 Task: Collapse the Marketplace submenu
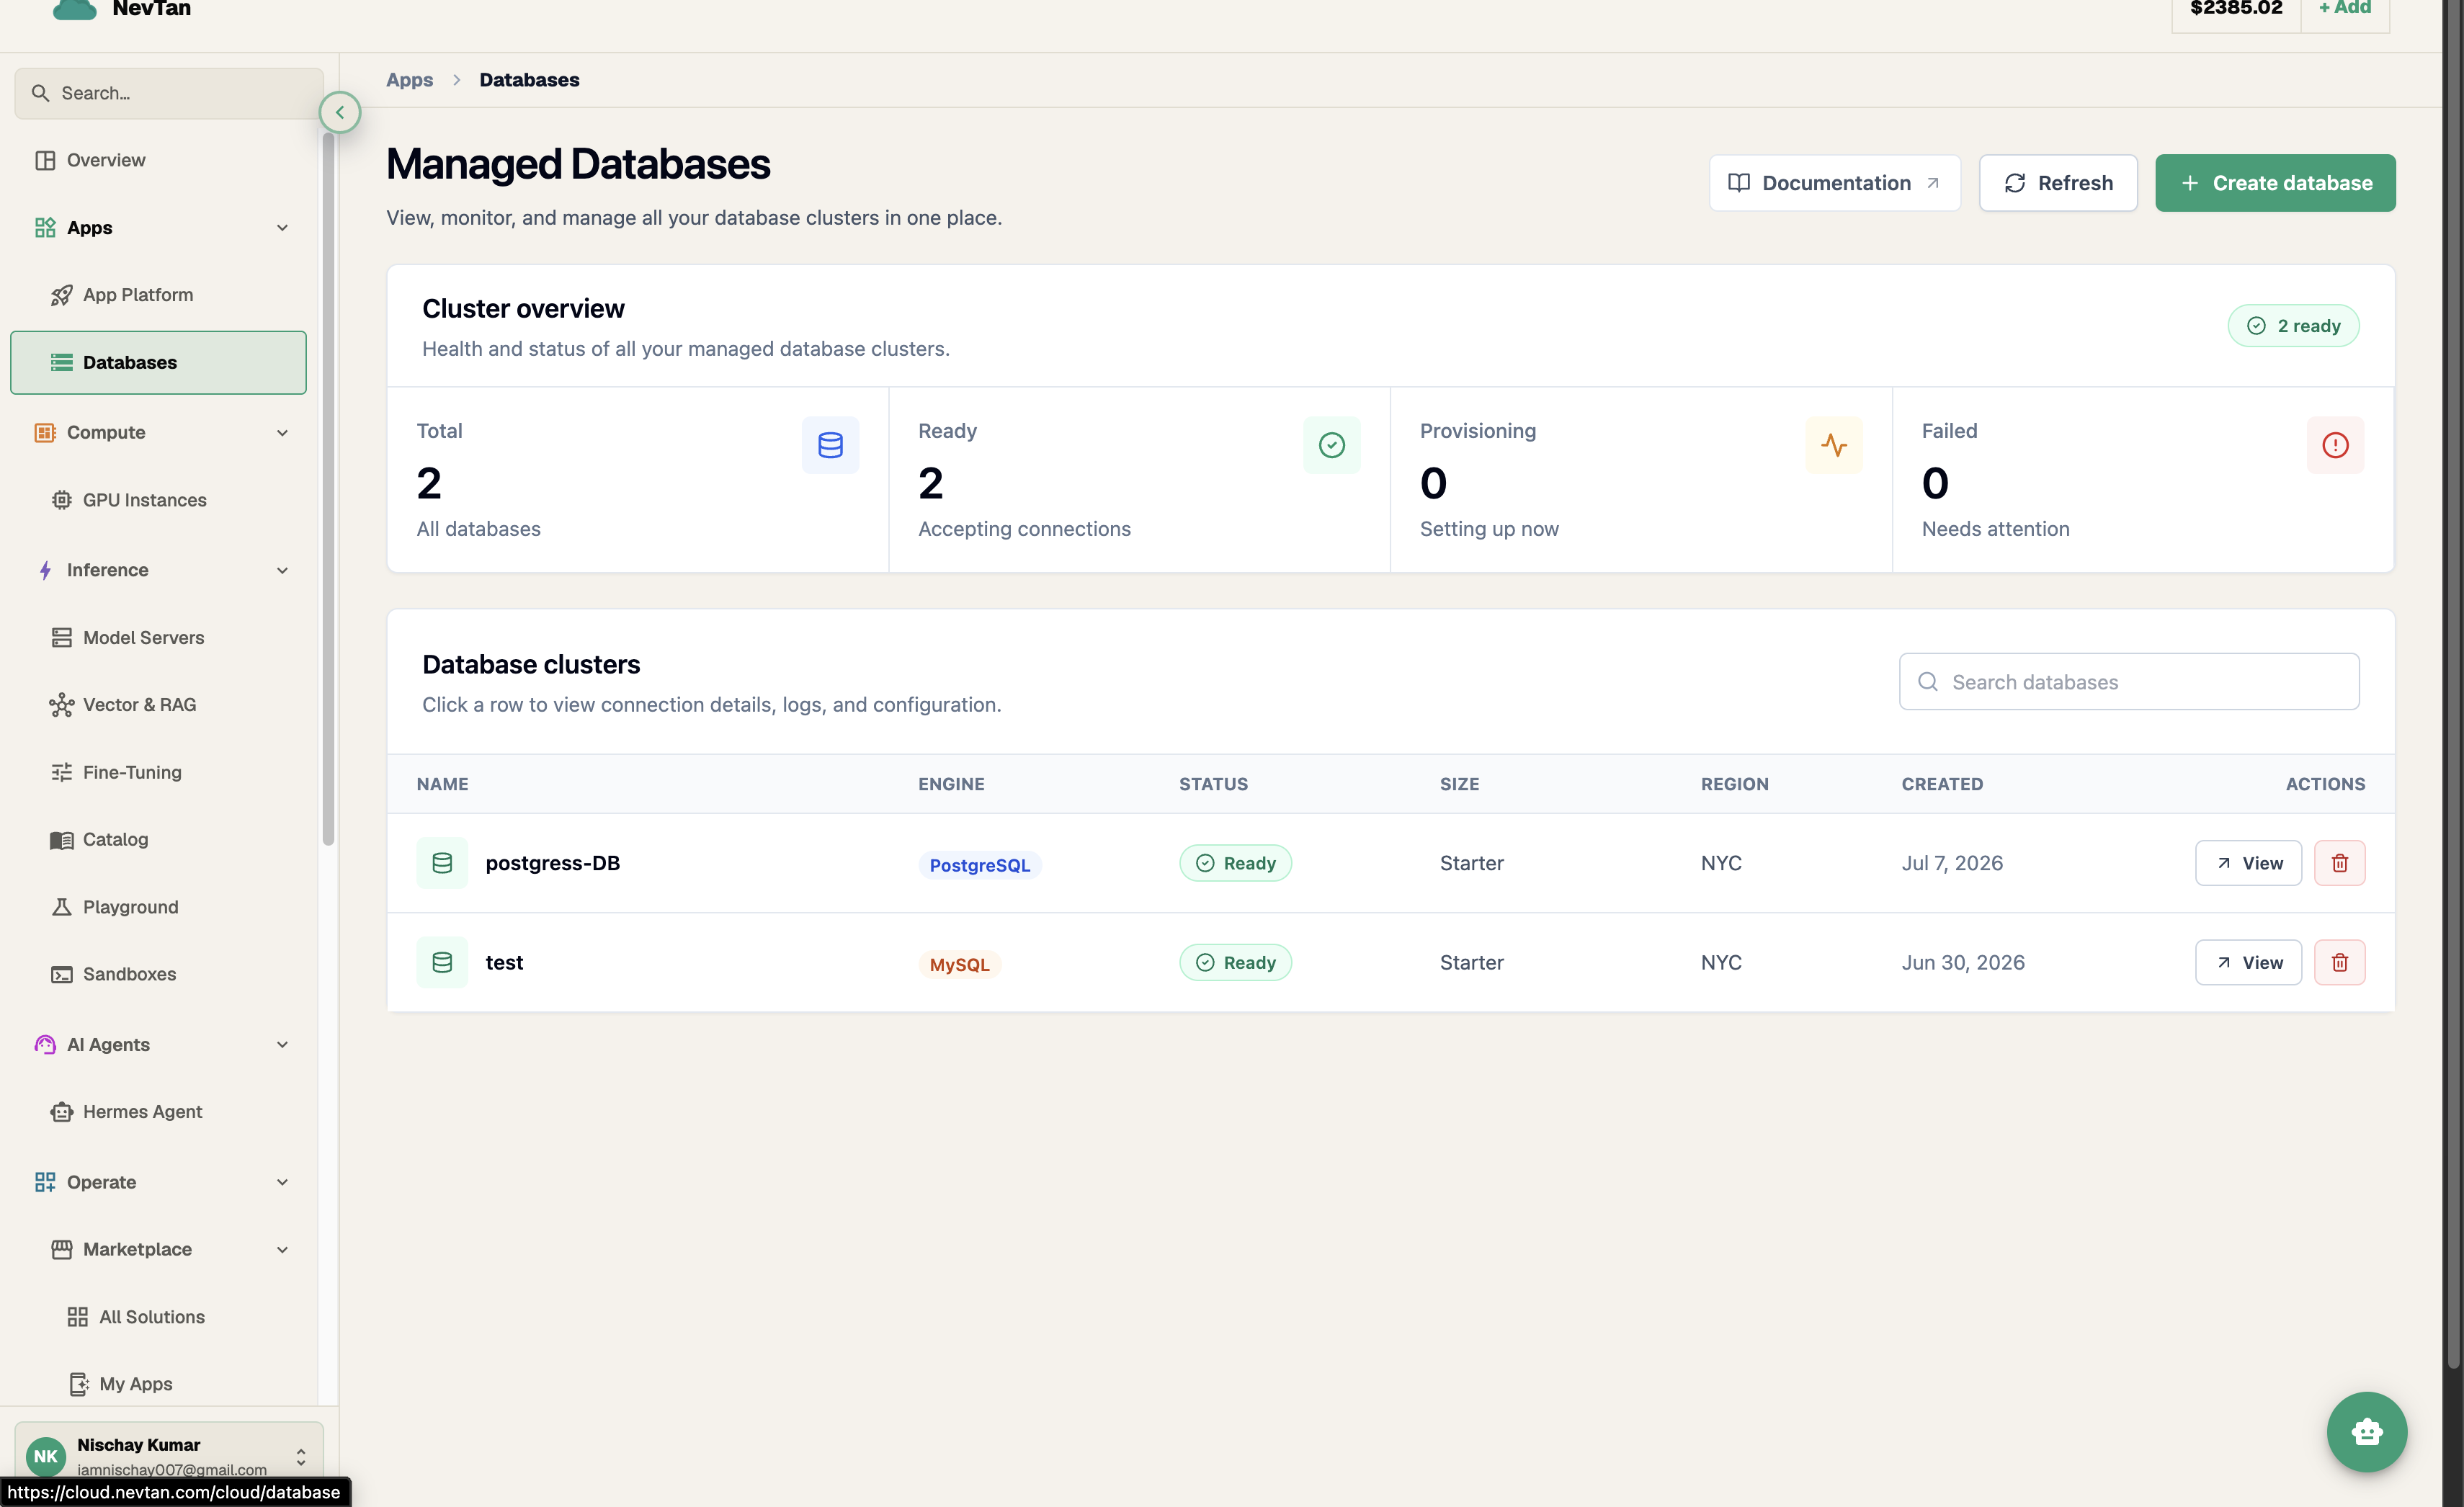[282, 1250]
